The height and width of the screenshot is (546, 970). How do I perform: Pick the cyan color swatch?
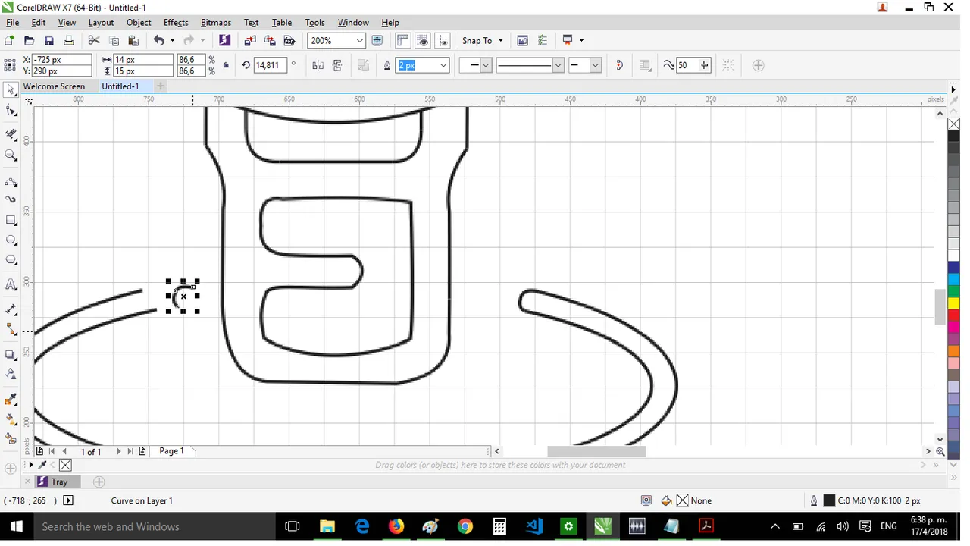pos(954,281)
